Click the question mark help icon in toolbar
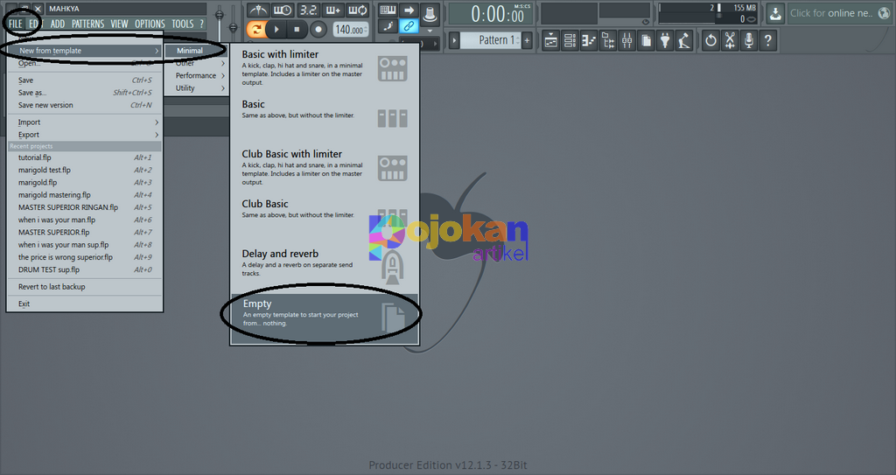The height and width of the screenshot is (475, 896). 768,40
